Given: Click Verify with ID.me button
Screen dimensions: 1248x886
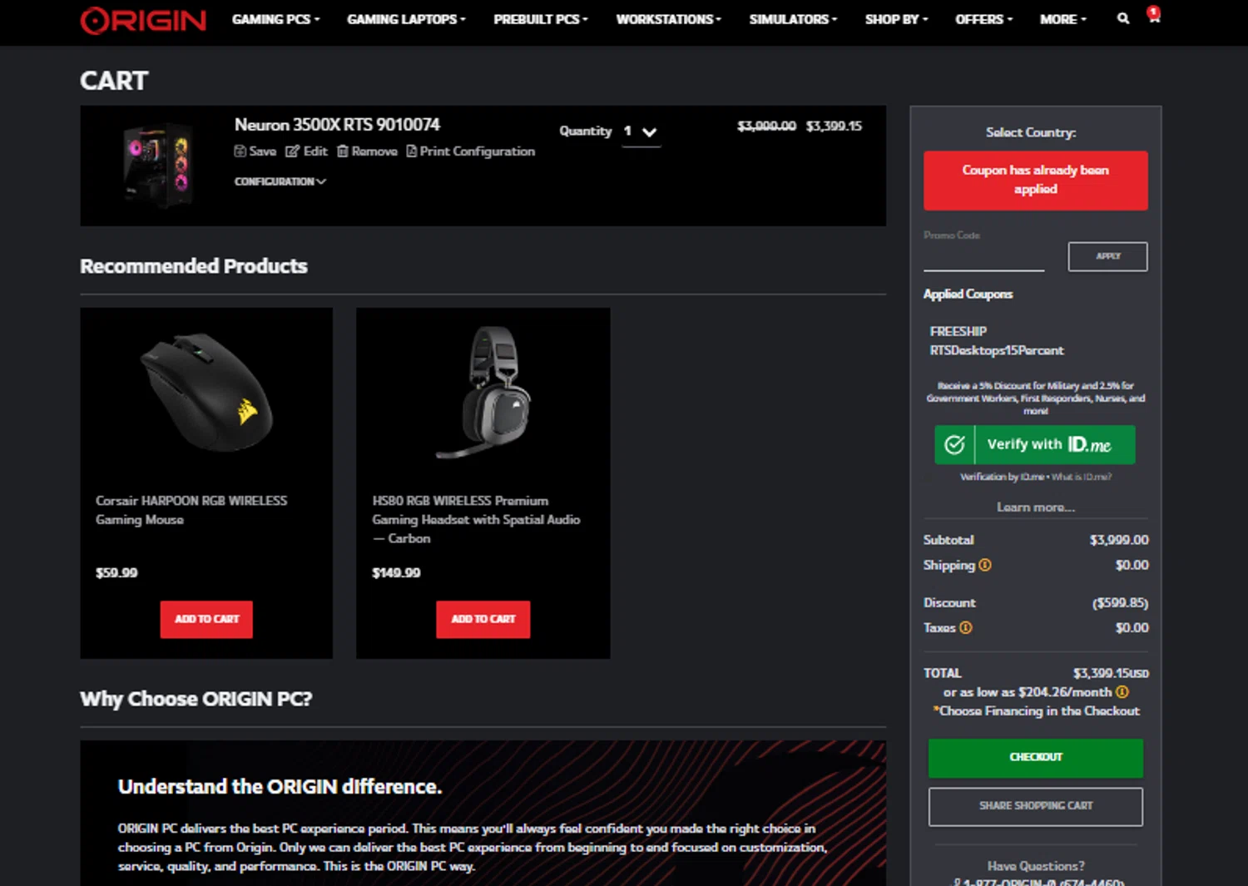Looking at the screenshot, I should [1035, 444].
